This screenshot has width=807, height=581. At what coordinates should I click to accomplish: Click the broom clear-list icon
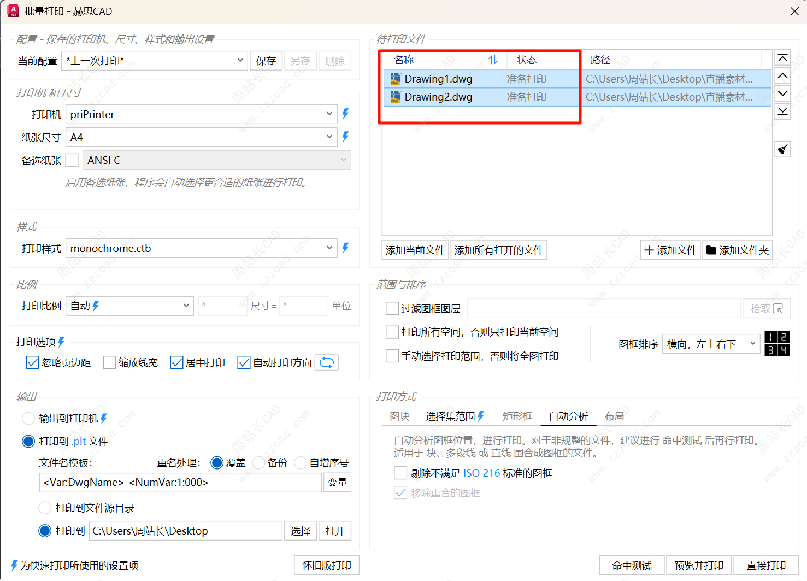[782, 149]
